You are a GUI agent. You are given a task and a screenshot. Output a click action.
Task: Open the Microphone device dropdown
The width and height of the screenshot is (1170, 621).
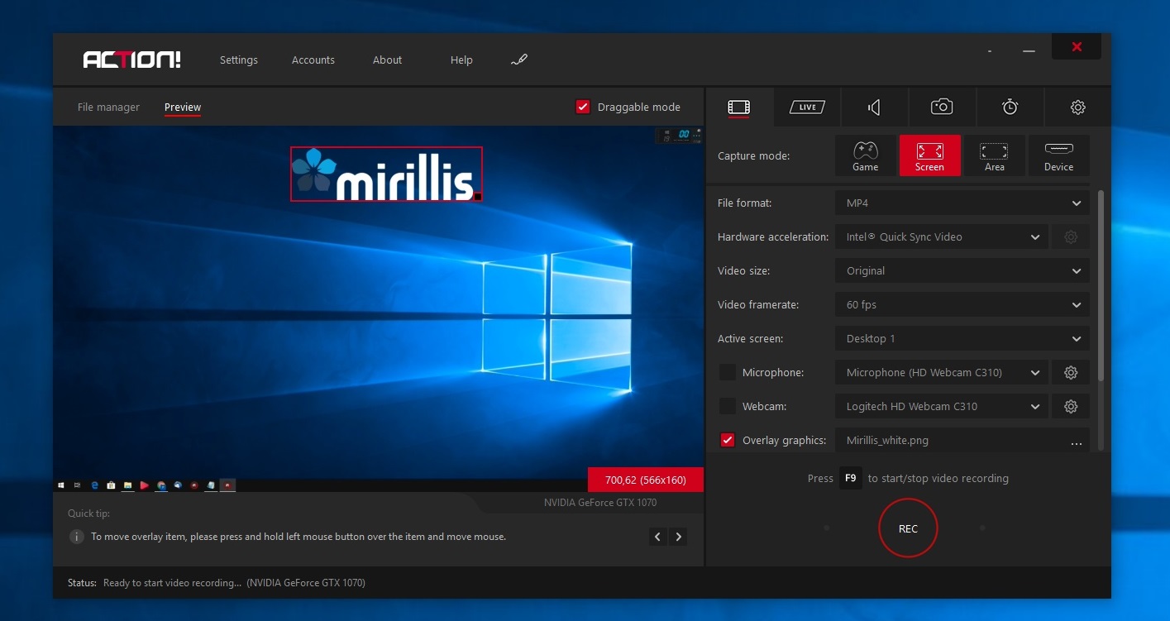pyautogui.click(x=942, y=372)
